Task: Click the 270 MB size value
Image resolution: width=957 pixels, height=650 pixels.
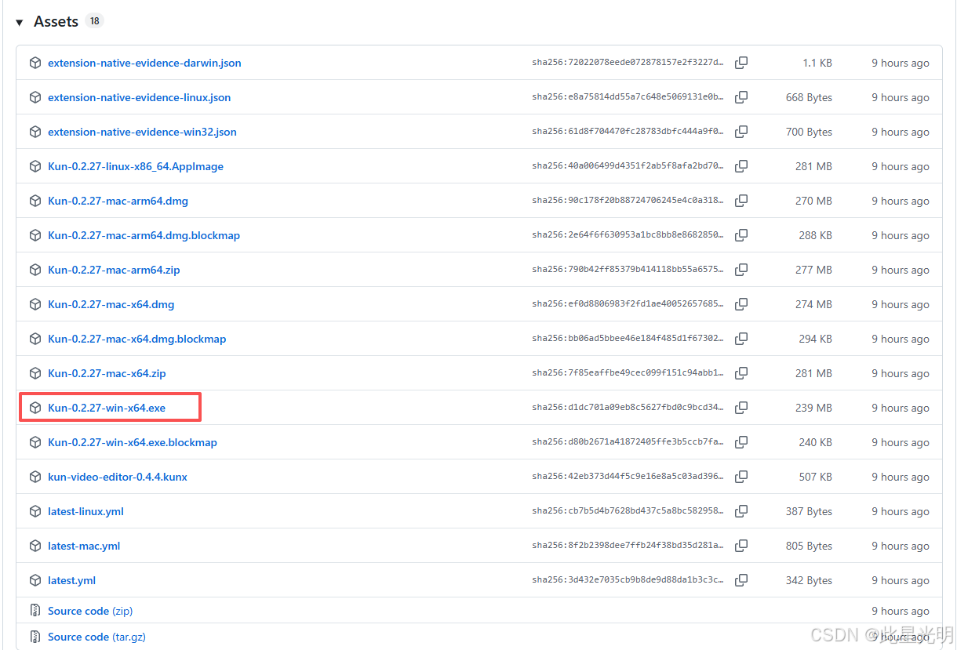Action: tap(813, 201)
